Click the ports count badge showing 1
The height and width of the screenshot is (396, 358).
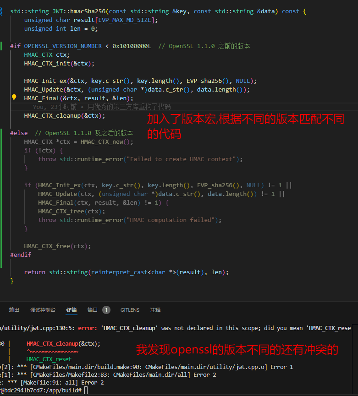106,310
